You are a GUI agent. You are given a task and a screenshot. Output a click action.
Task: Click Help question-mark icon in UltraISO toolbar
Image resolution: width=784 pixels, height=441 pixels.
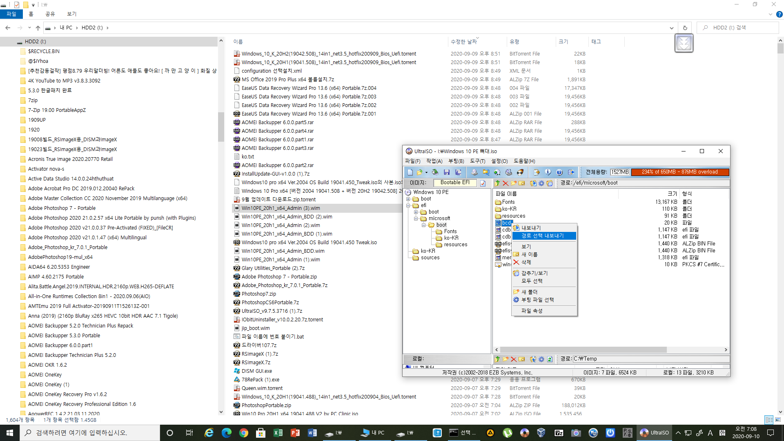(x=559, y=172)
